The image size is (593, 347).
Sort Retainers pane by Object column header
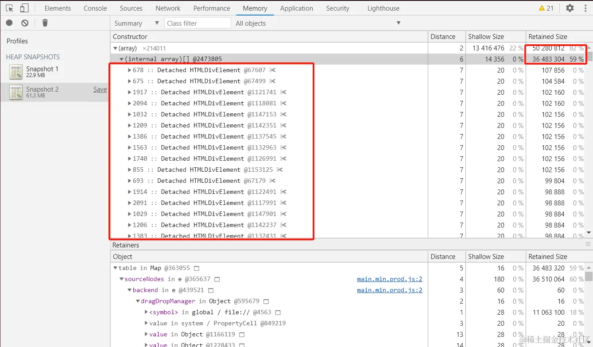pyautogui.click(x=269, y=257)
